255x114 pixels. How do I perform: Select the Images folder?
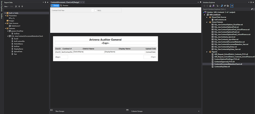click(x=10, y=21)
